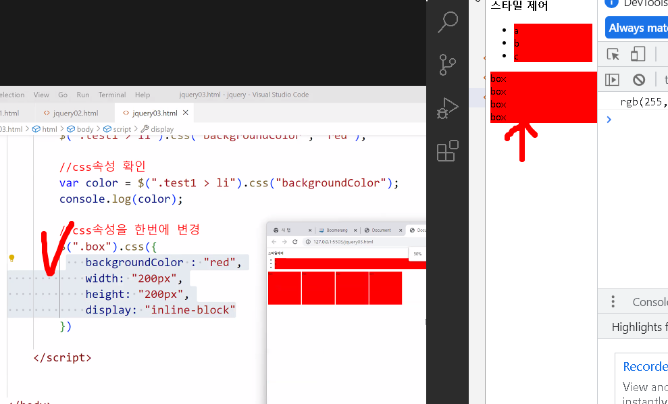
Task: Click the back arrow in inset browser
Action: coord(274,242)
